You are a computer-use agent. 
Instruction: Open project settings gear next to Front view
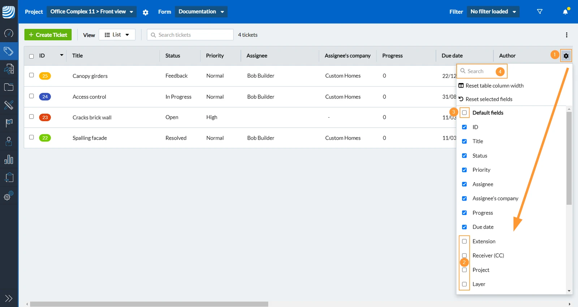(146, 12)
